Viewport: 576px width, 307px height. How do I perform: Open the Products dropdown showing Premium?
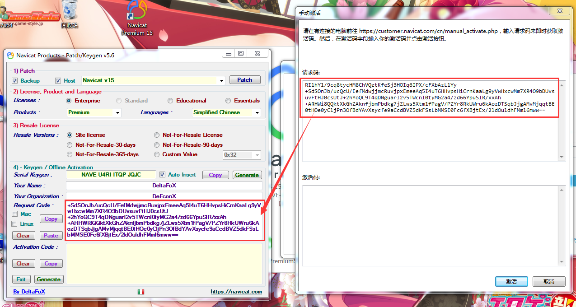click(117, 112)
